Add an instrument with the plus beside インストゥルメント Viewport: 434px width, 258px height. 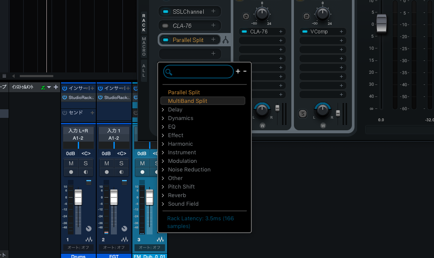tap(55, 87)
